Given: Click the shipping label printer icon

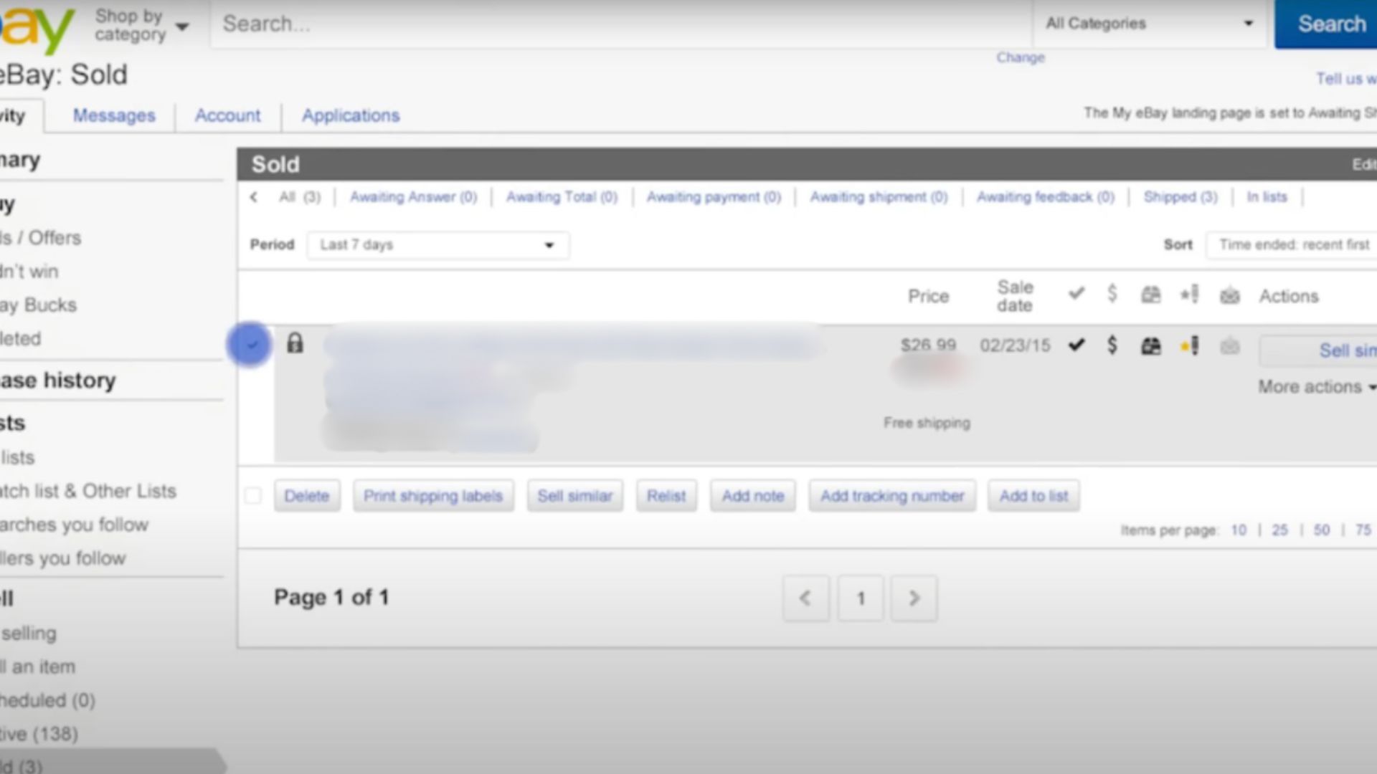Looking at the screenshot, I should click(1151, 345).
